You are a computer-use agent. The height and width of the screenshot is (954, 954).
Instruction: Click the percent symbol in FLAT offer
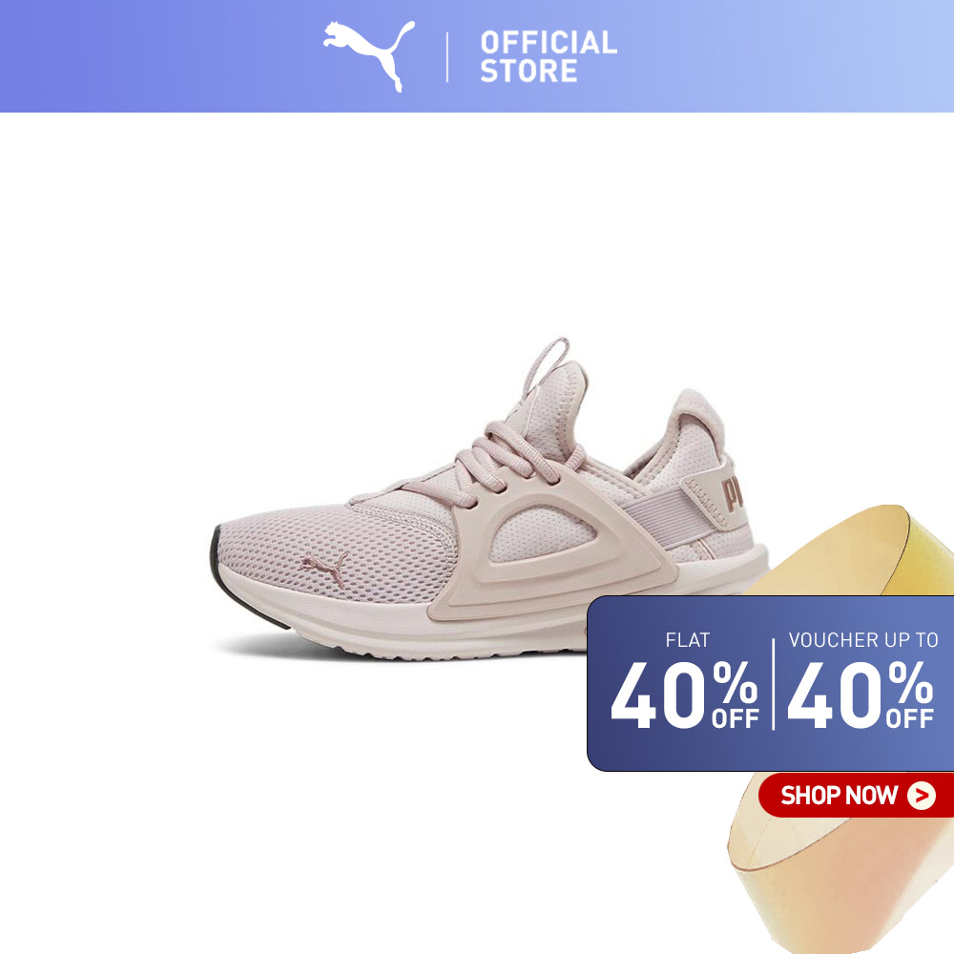pos(736,681)
